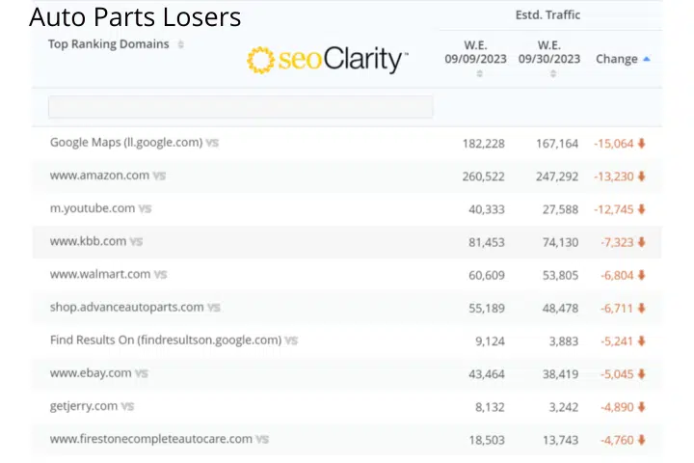Toggle Change column sort arrow
Image resolution: width=694 pixels, height=463 pixels.
[x=647, y=59]
